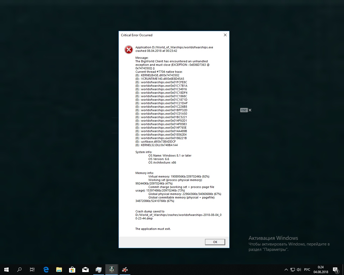Switch the РУС input language indicator
Image resolution: width=344 pixels, height=275 pixels.
pos(307,270)
